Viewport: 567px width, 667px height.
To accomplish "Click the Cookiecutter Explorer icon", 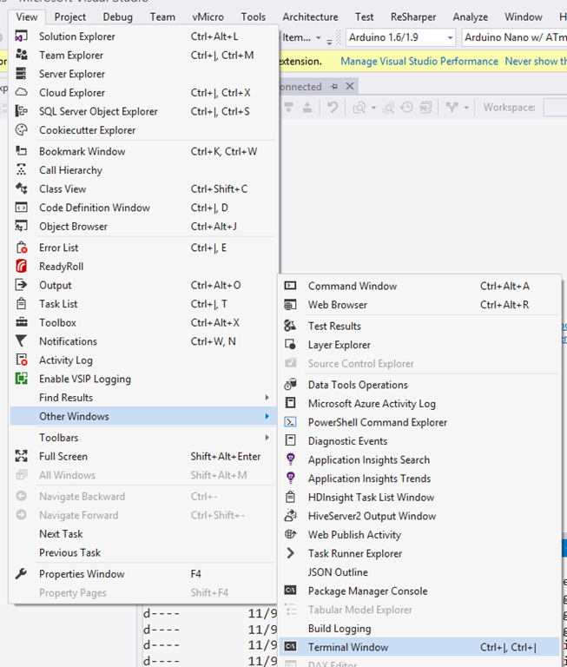I will tap(23, 130).
